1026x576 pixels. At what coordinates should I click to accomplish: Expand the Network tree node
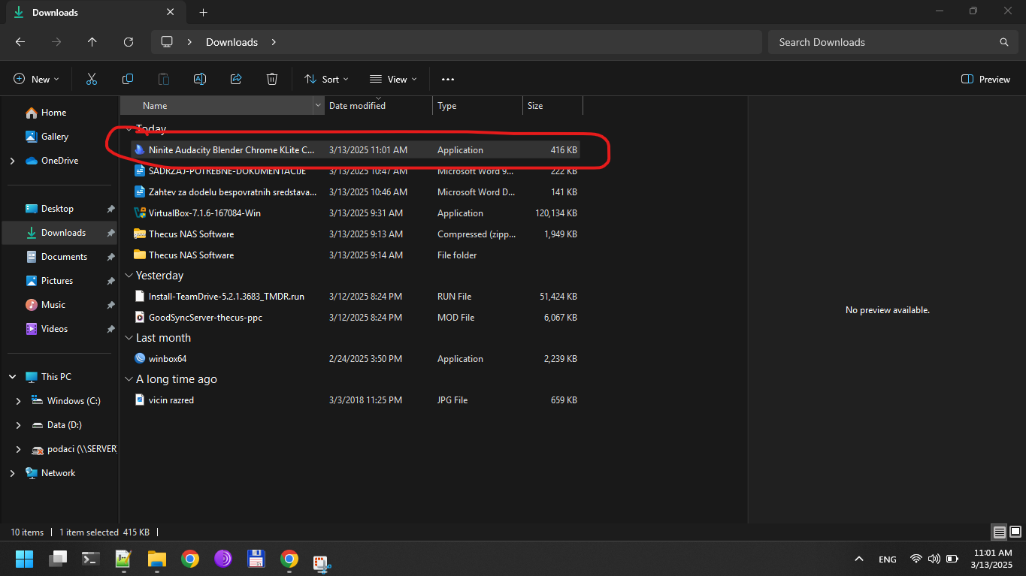pyautogui.click(x=12, y=473)
